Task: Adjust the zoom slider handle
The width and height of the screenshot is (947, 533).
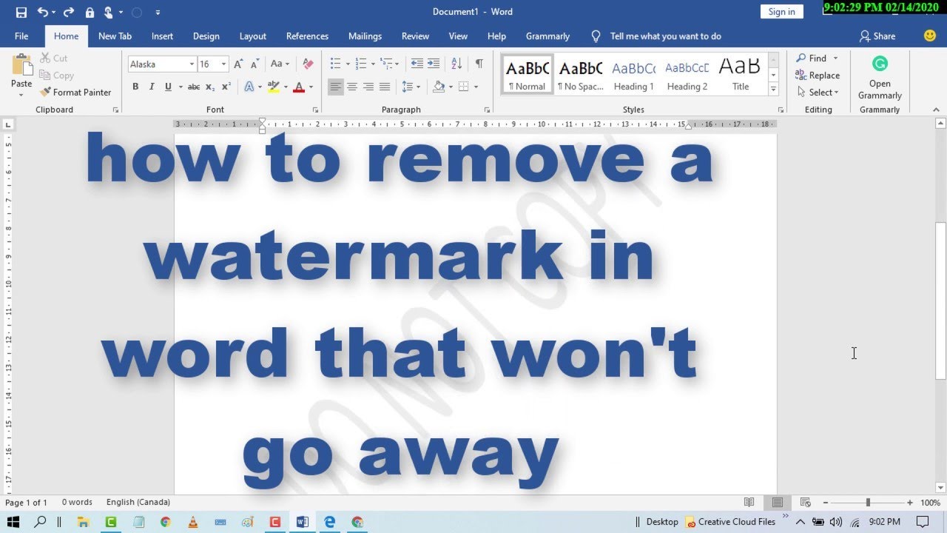Action: coord(868,503)
